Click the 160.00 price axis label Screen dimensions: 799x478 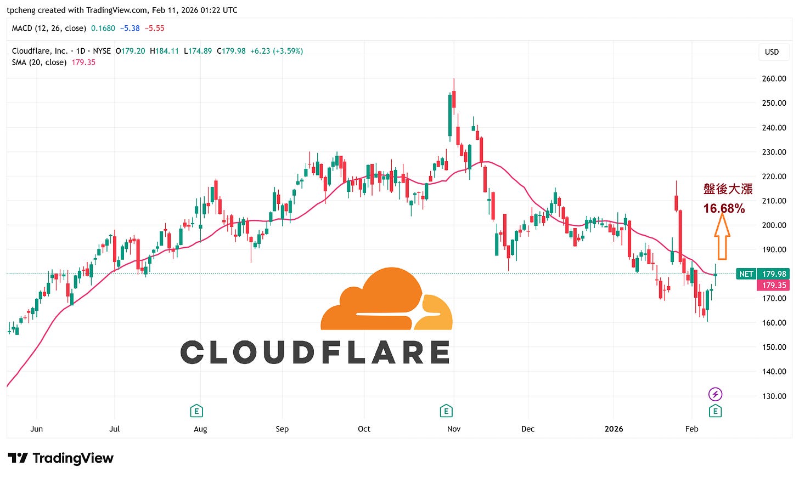[x=774, y=323]
